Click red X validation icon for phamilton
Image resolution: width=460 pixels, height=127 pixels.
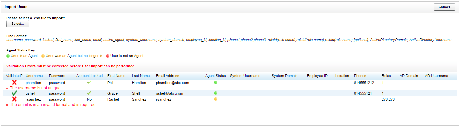(x=14, y=82)
